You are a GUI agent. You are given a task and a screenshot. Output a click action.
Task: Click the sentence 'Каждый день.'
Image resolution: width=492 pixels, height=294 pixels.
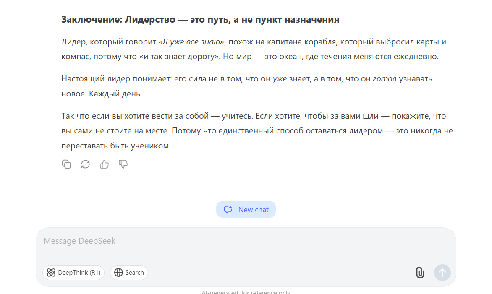pyautogui.click(x=115, y=94)
